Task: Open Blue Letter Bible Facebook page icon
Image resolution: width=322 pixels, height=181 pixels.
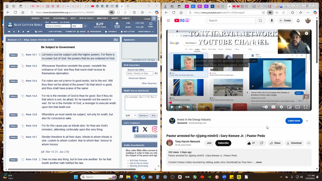Action: [135, 129]
